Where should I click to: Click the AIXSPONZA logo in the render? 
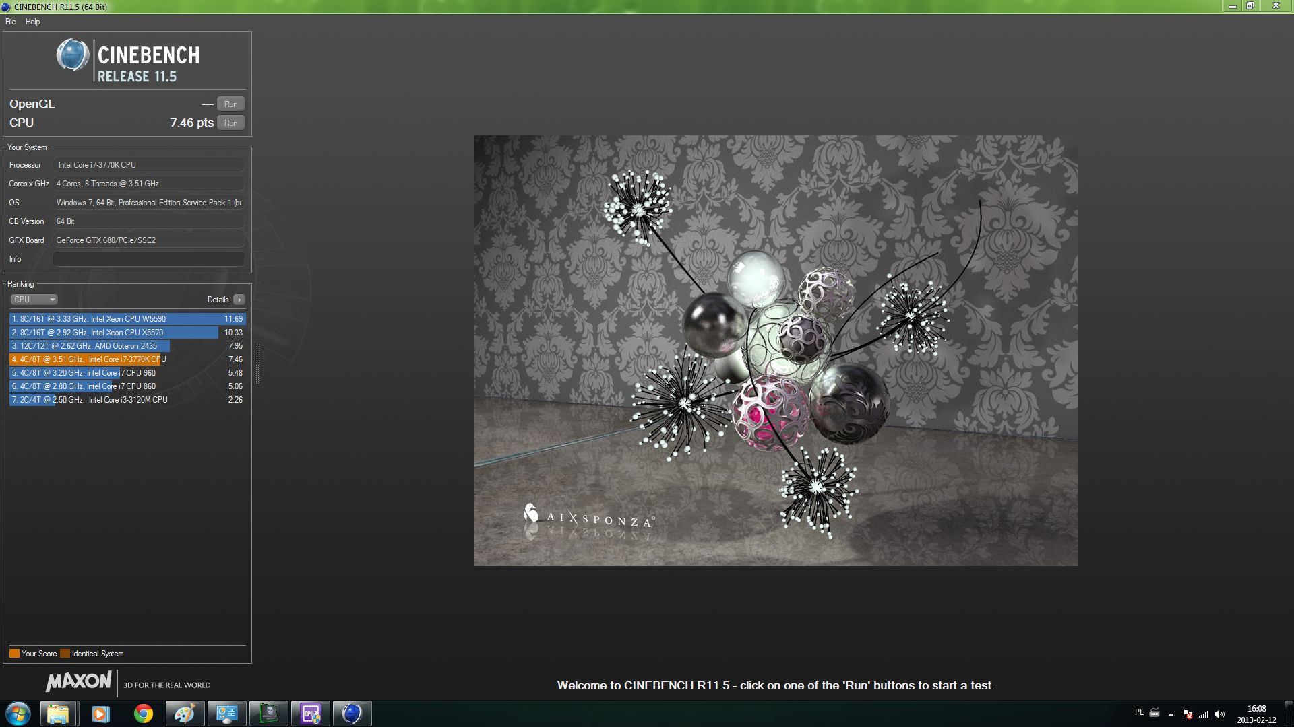pos(588,516)
